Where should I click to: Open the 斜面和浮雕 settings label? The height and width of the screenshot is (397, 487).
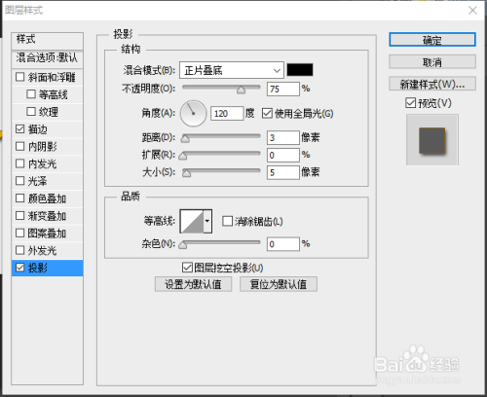[x=52, y=78]
